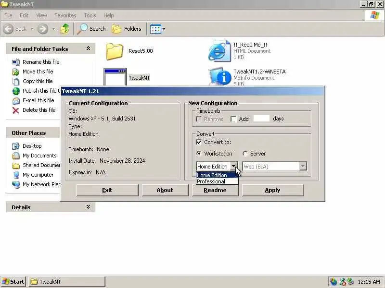Screen dimensions: 385x288
Task: Click the Readme button in TweakNT
Action: [215, 190]
